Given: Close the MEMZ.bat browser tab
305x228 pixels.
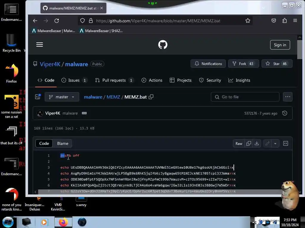Looking at the screenshot, I should 102,8.
